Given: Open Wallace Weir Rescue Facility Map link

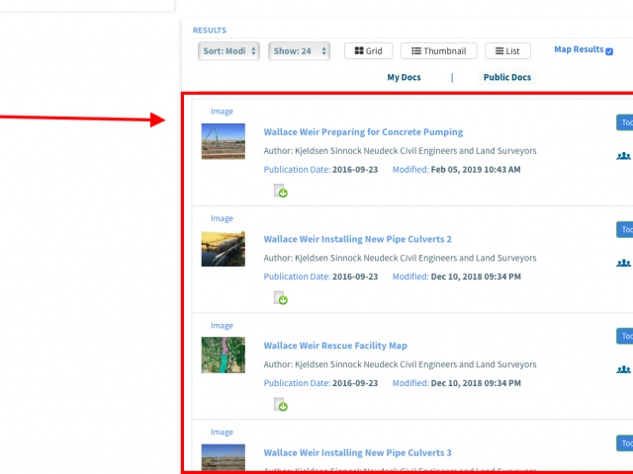Looking at the screenshot, I should tap(335, 346).
